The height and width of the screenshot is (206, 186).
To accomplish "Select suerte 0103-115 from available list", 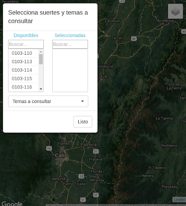I will (x=23, y=78).
